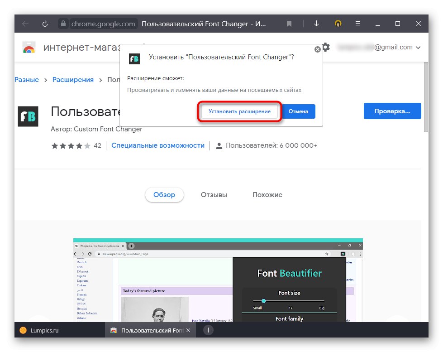The image size is (443, 352).
Task: Click Установить расширение to confirm installation
Action: [x=239, y=111]
